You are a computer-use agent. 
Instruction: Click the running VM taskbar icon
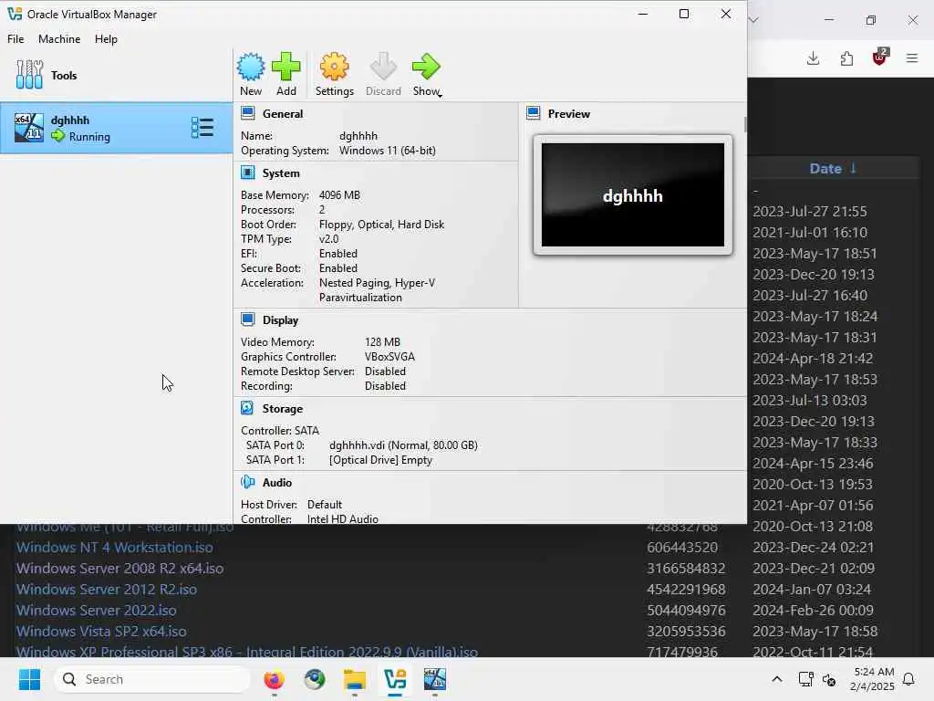tap(435, 679)
